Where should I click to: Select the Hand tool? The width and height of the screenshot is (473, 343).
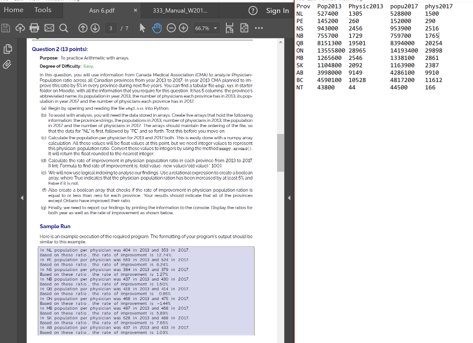[158, 28]
